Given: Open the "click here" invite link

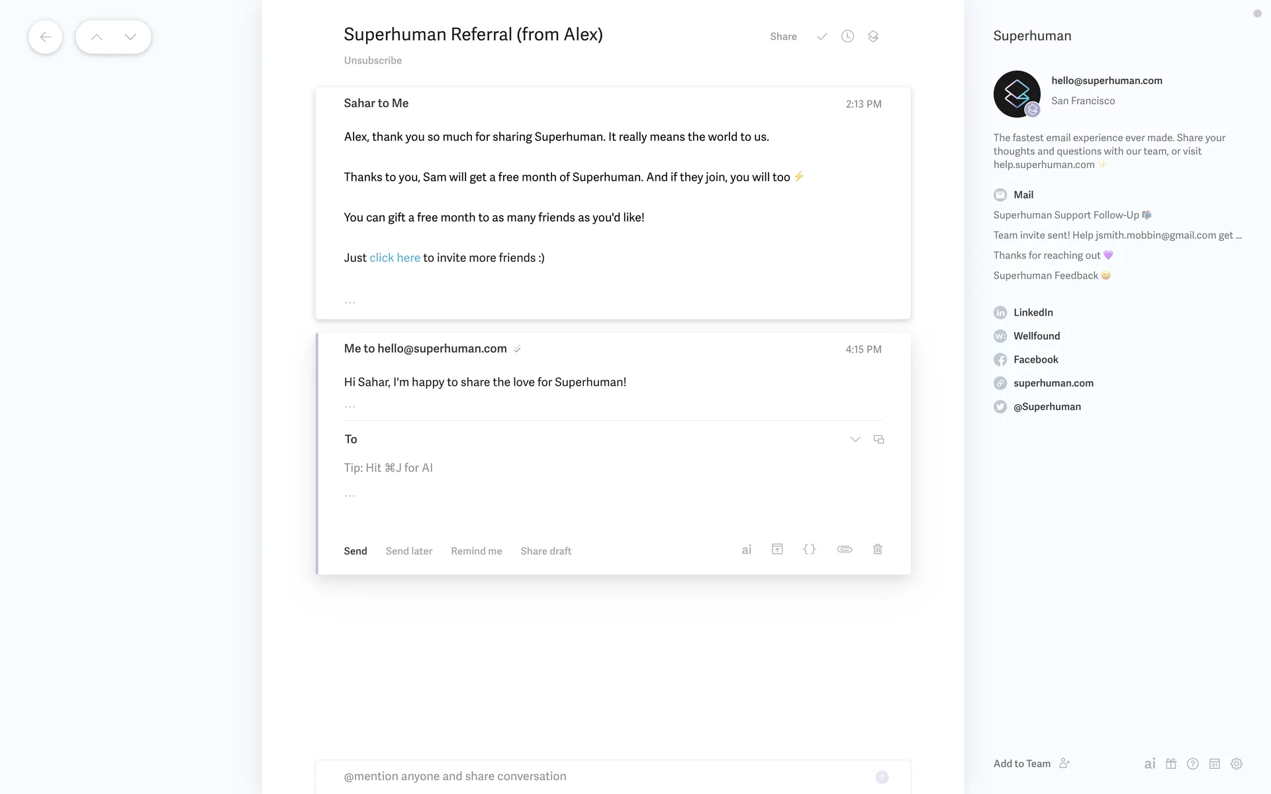Looking at the screenshot, I should 395,258.
